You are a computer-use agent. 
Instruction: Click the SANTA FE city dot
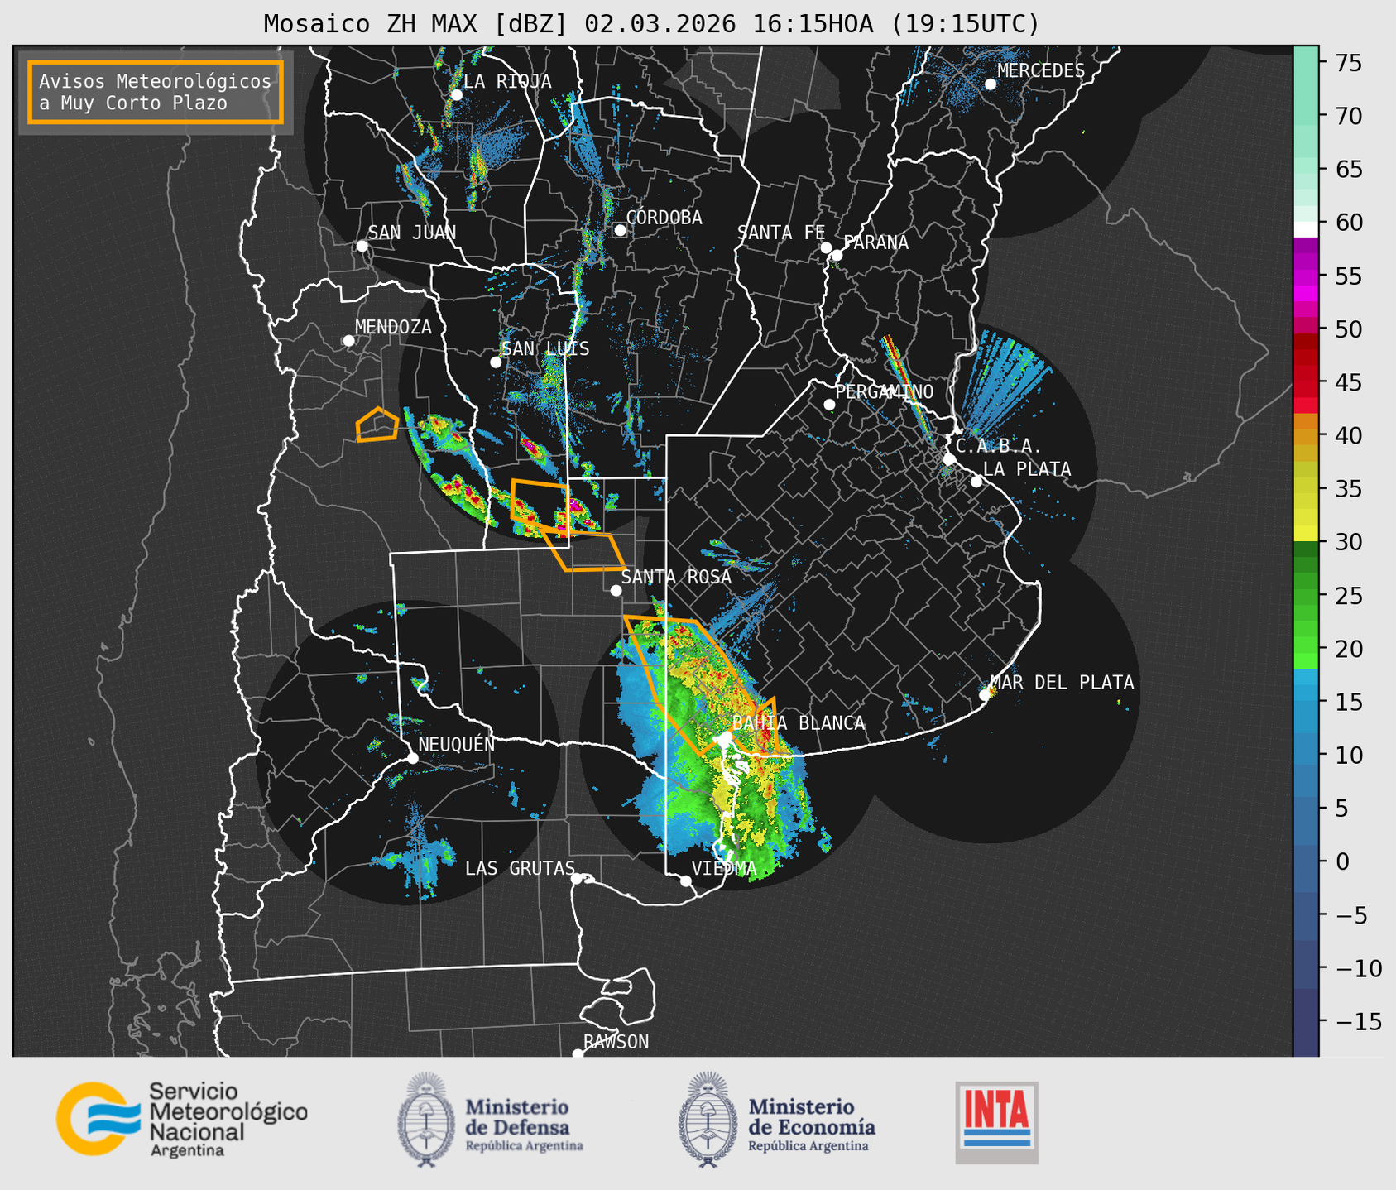point(826,247)
